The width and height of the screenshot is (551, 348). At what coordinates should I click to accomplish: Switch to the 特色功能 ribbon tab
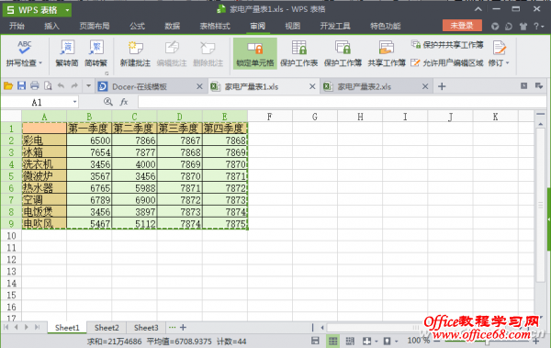click(x=385, y=26)
